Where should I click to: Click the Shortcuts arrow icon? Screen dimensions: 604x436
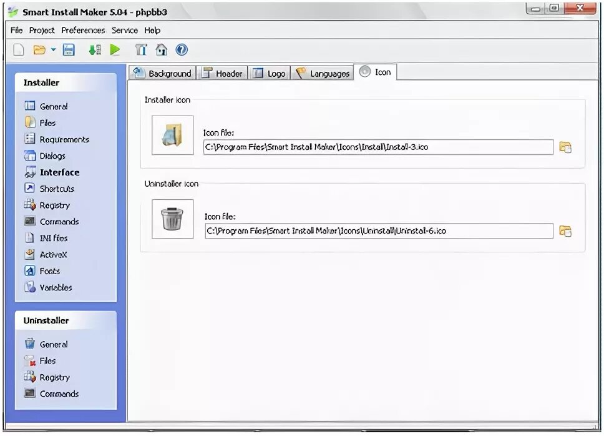coord(30,188)
